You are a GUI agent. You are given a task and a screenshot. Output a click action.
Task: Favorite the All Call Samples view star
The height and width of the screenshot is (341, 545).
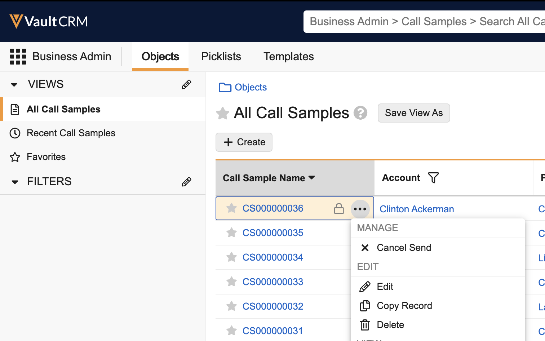(222, 114)
